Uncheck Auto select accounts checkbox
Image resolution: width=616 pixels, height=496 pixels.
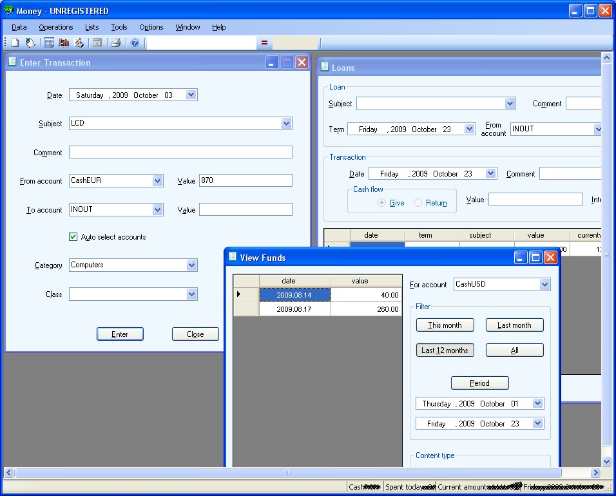pos(73,237)
